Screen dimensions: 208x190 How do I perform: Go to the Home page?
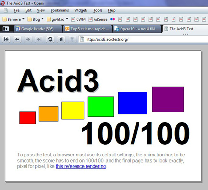pos(61,39)
